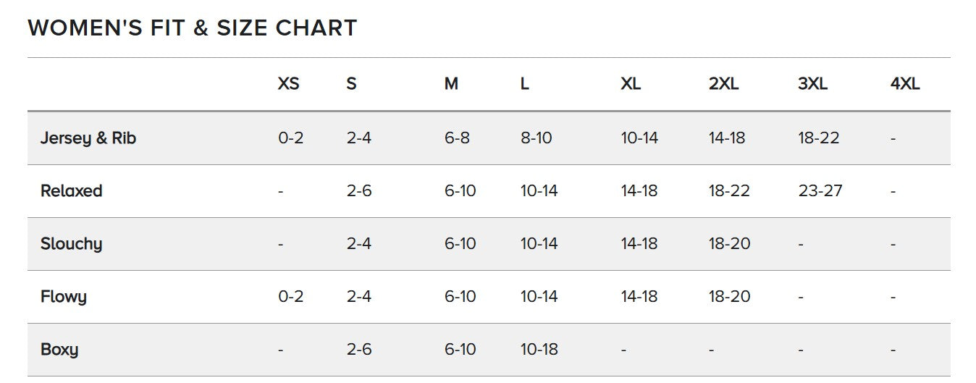
Task: Select the Jersey & Rib row label
Action: pyautogui.click(x=88, y=138)
